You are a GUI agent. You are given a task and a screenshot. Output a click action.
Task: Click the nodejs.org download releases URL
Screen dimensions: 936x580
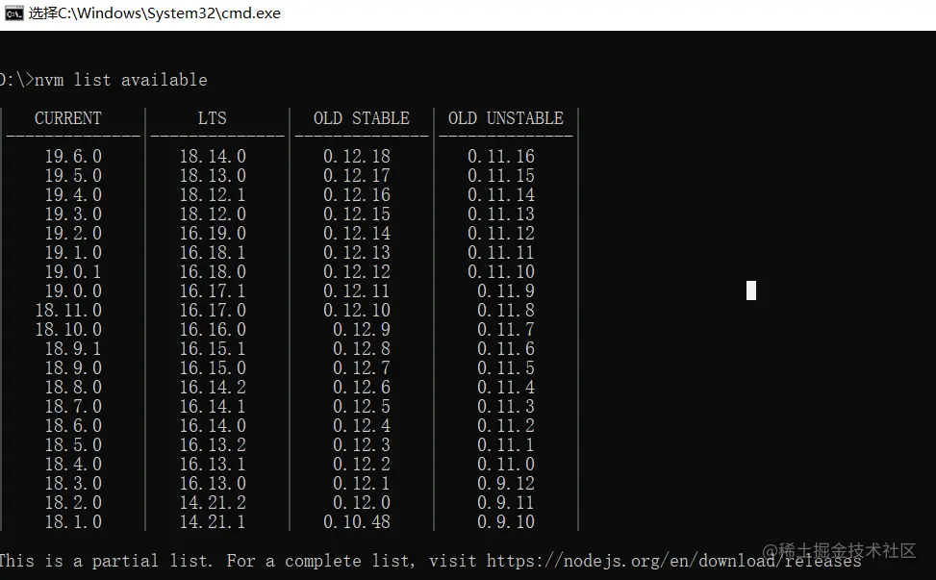coord(674,561)
